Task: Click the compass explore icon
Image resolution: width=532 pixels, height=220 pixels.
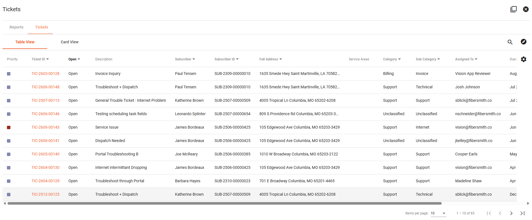Action: [x=524, y=42]
